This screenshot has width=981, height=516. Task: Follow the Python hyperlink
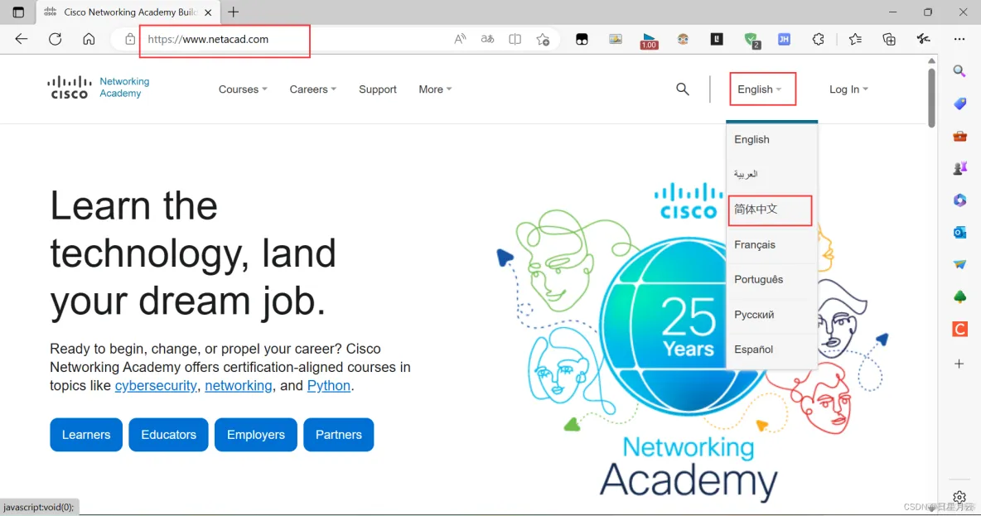(x=328, y=385)
